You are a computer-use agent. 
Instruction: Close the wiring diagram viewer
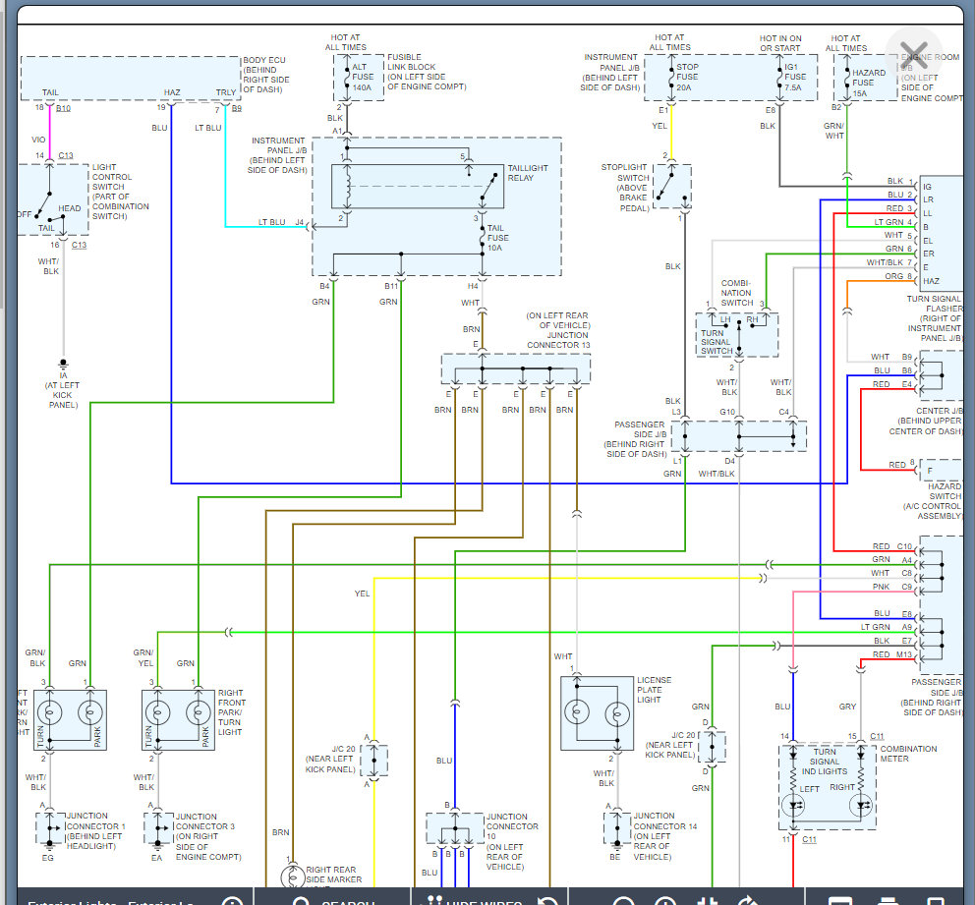click(913, 54)
